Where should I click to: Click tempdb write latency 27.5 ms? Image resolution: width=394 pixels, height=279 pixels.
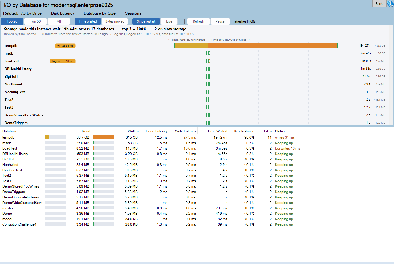[190, 137]
